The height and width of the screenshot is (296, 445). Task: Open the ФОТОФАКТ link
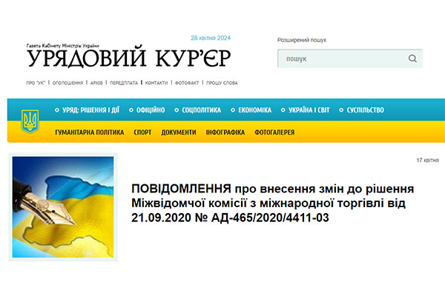[187, 83]
